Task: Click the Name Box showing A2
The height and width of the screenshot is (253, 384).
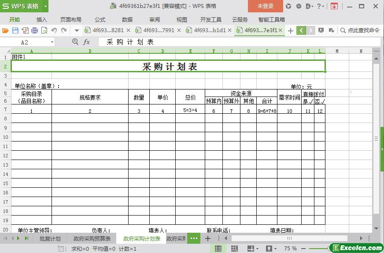Action: [x=25, y=42]
